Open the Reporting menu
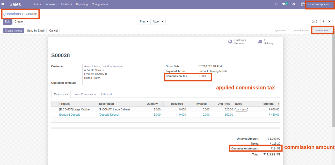The width and height of the screenshot is (335, 165). click(x=82, y=4)
